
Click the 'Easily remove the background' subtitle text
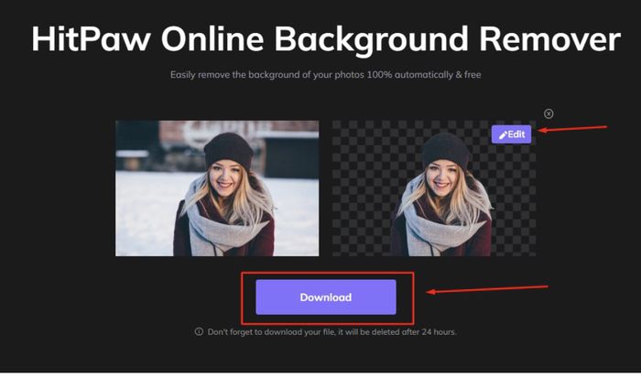pos(325,75)
